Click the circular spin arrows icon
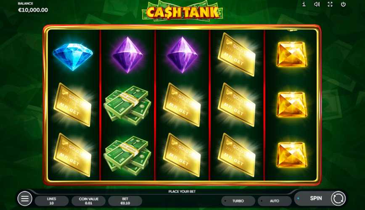Image resolution: width=365 pixels, height=210 pixels. point(338,198)
